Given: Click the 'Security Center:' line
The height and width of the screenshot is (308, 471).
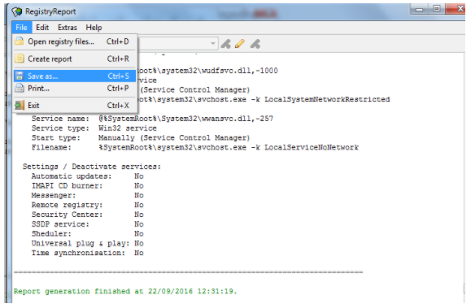Looking at the screenshot, I should 87,215.
